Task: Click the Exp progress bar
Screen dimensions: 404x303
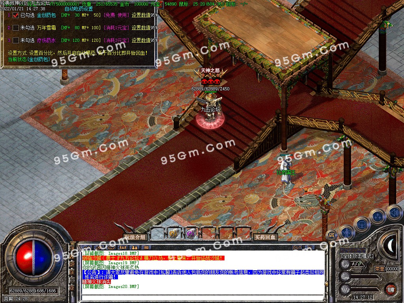Action: click(365, 277)
